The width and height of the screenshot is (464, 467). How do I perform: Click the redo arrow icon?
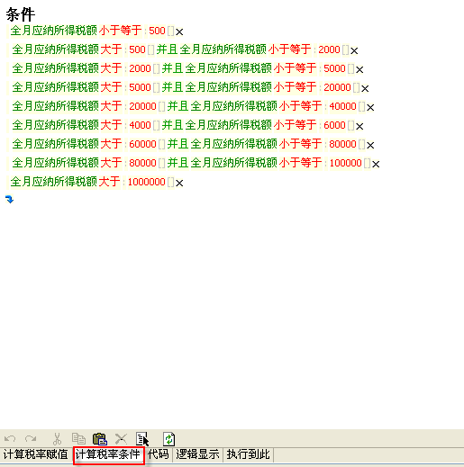(31, 439)
